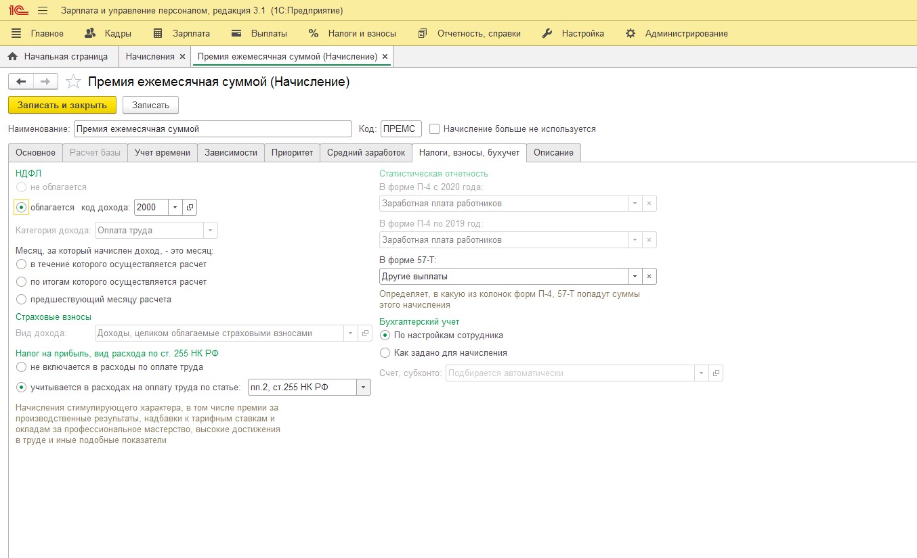Select the 'Налоги, взносы, бухучет' tab
Image resolution: width=917 pixels, height=558 pixels.
coord(469,153)
